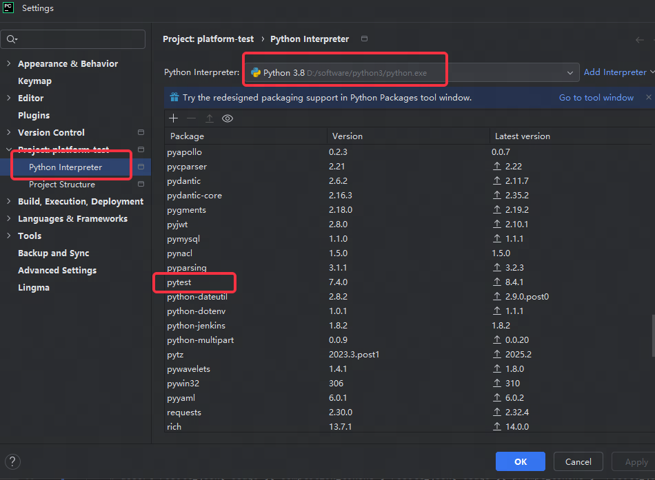Click Project: platform-test breadcrumb
Image resolution: width=655 pixels, height=480 pixels.
[x=208, y=39]
